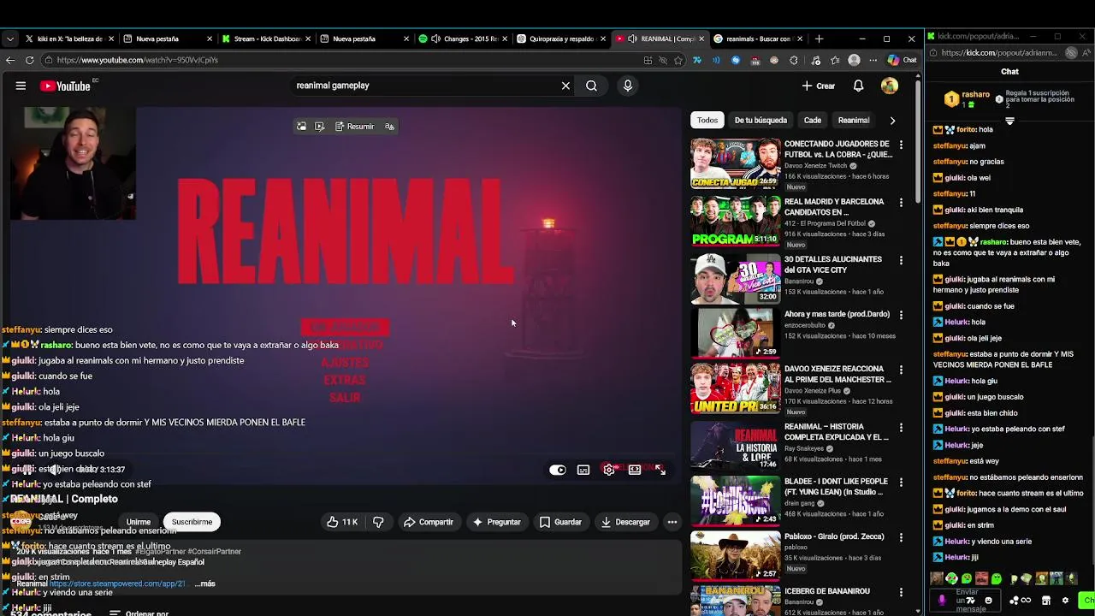
Task: Dislike the video with thumbs down
Action: click(378, 522)
